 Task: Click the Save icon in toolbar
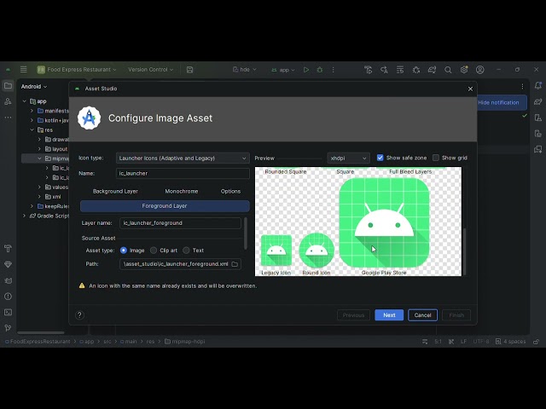pyautogui.click(x=189, y=70)
